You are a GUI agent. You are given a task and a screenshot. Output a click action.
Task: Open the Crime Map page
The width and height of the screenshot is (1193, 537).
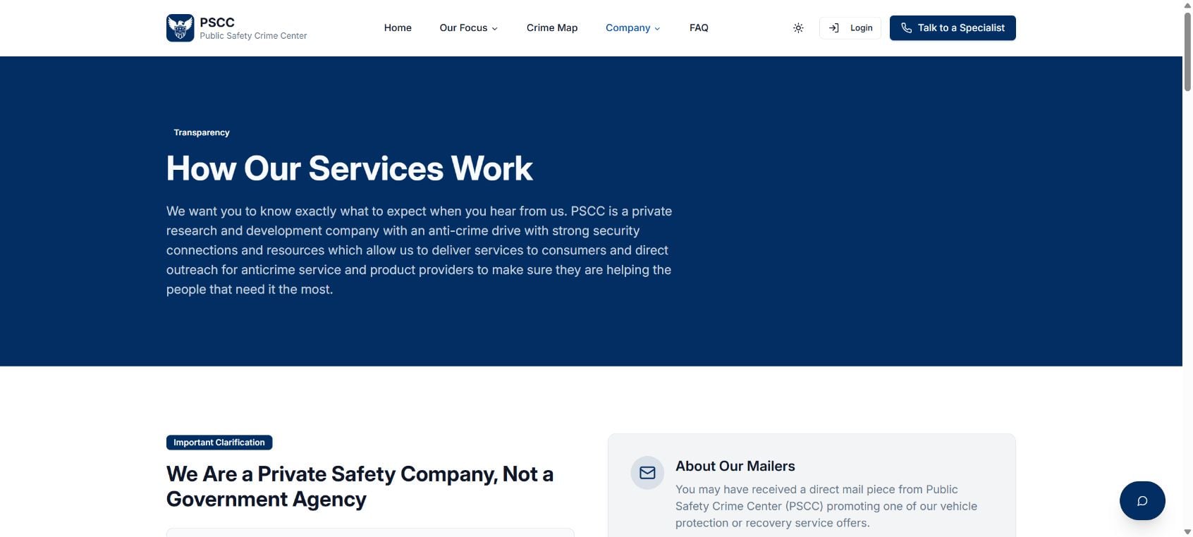(552, 28)
